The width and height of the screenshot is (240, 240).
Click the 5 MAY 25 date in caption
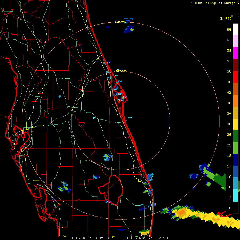click(144, 238)
